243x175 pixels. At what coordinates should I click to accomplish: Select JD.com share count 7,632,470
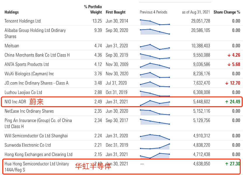(x=202, y=83)
